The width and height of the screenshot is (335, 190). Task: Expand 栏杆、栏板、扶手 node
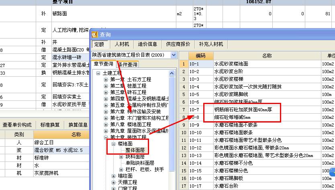click(121, 170)
